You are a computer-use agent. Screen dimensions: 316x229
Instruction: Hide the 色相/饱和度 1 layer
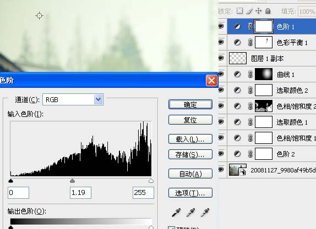coord(221,138)
